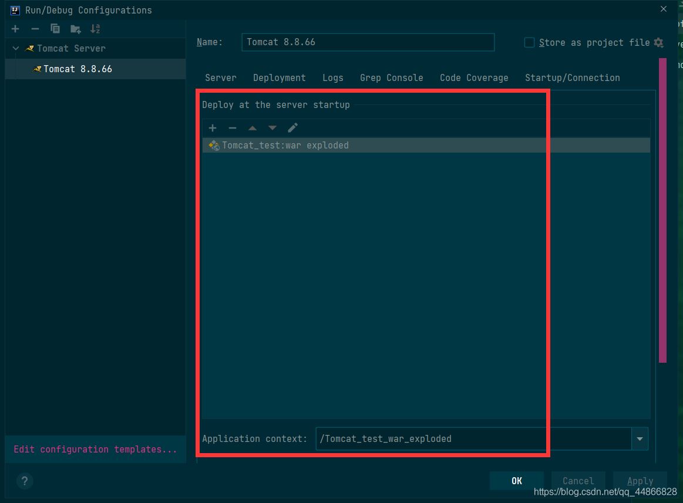Select Tomcat_test:war exploded artifact row
683x503 pixels.
tap(426, 146)
